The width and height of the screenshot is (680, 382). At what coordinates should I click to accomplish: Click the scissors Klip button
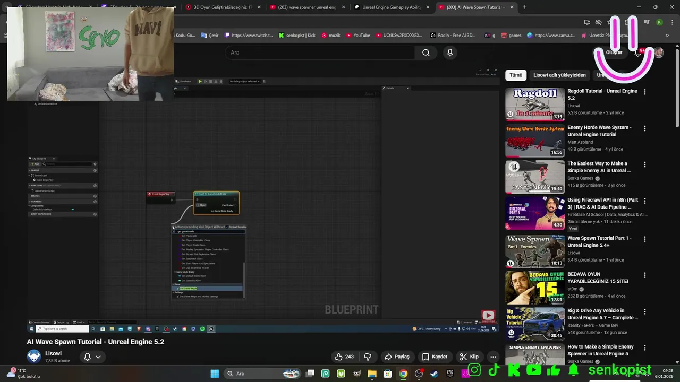(x=469, y=357)
